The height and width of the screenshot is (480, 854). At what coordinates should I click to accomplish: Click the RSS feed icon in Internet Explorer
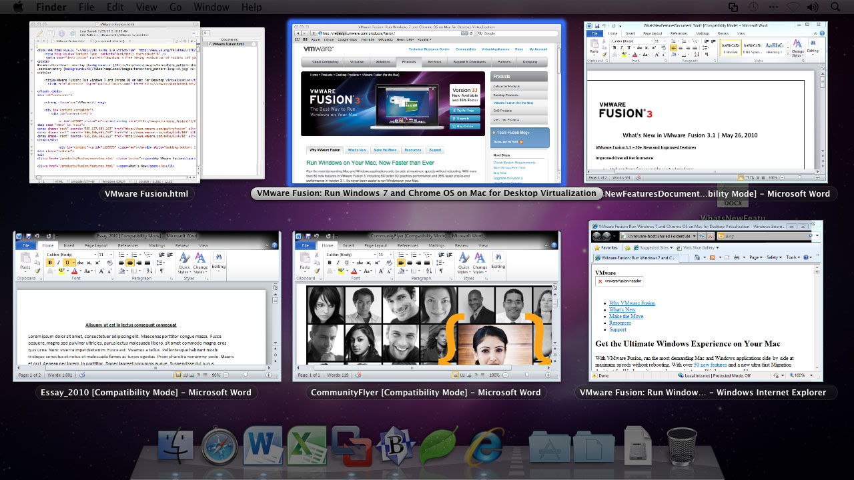[x=713, y=257]
